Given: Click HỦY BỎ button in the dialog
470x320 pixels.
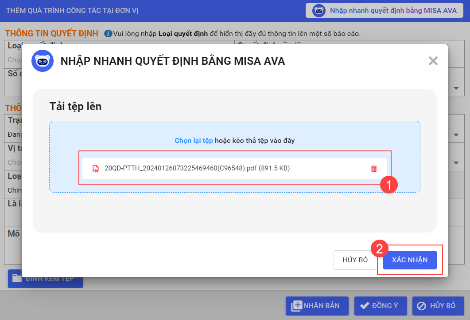Looking at the screenshot, I should point(355,260).
